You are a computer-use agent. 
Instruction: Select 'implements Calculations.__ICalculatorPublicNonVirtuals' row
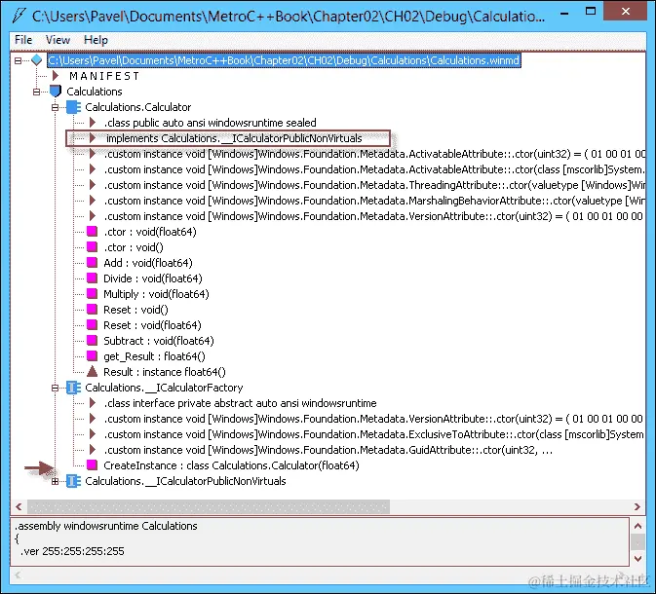click(234, 138)
